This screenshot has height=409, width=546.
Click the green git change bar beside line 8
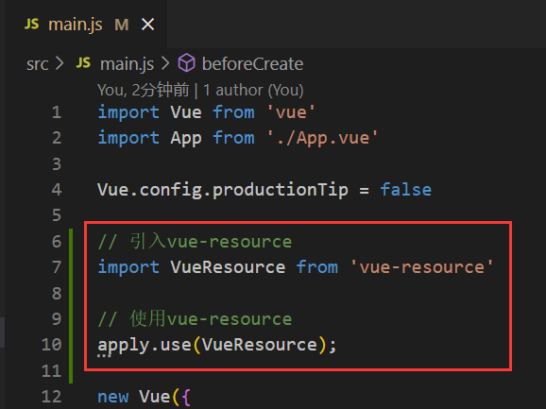click(71, 293)
